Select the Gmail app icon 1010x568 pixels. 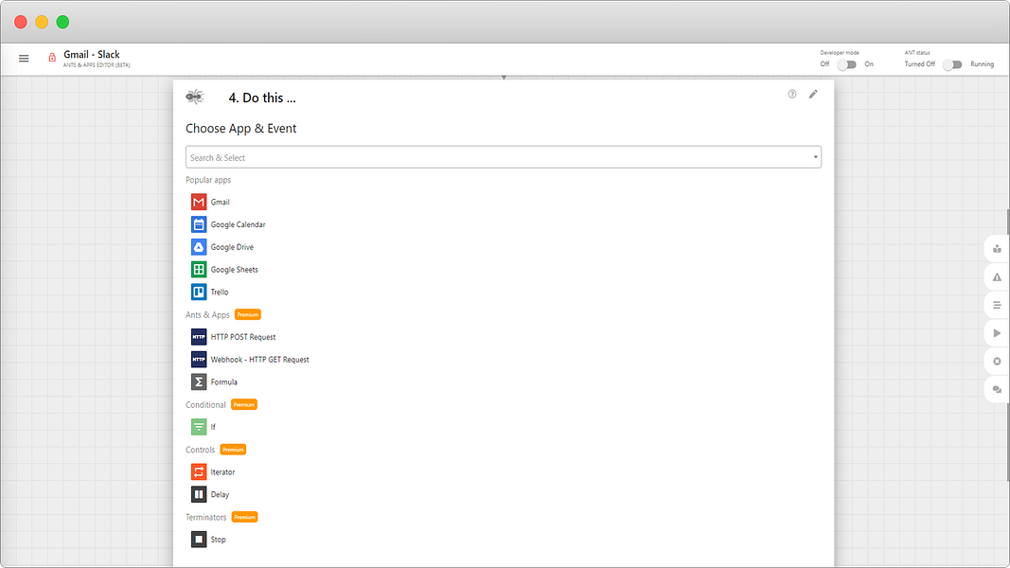[199, 202]
